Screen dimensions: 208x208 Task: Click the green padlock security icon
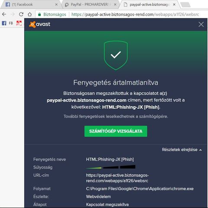click(39, 14)
